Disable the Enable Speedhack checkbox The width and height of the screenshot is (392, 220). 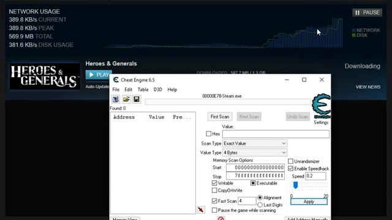point(290,169)
